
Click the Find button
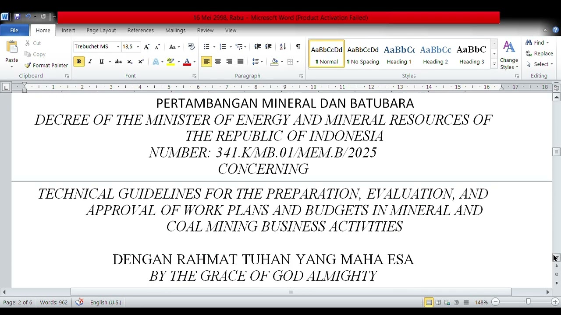click(x=535, y=43)
